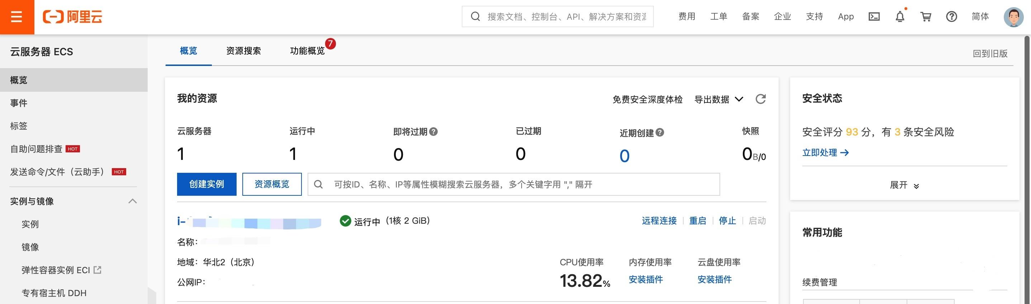The width and height of the screenshot is (1031, 304).
Task: Open the 导出数据 dropdown
Action: (719, 99)
